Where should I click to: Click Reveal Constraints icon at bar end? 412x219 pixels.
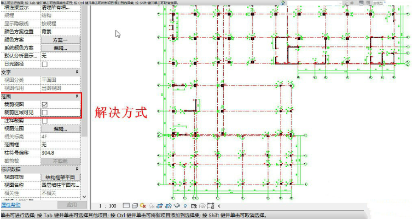211,206
